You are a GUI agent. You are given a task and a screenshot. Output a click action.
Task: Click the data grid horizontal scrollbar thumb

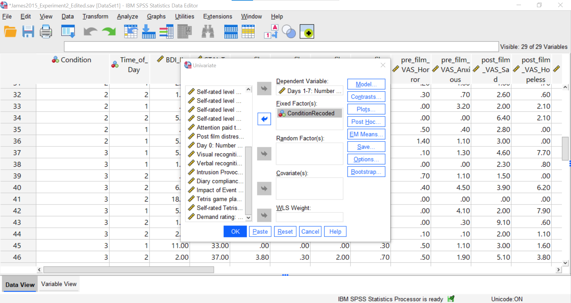(129, 270)
